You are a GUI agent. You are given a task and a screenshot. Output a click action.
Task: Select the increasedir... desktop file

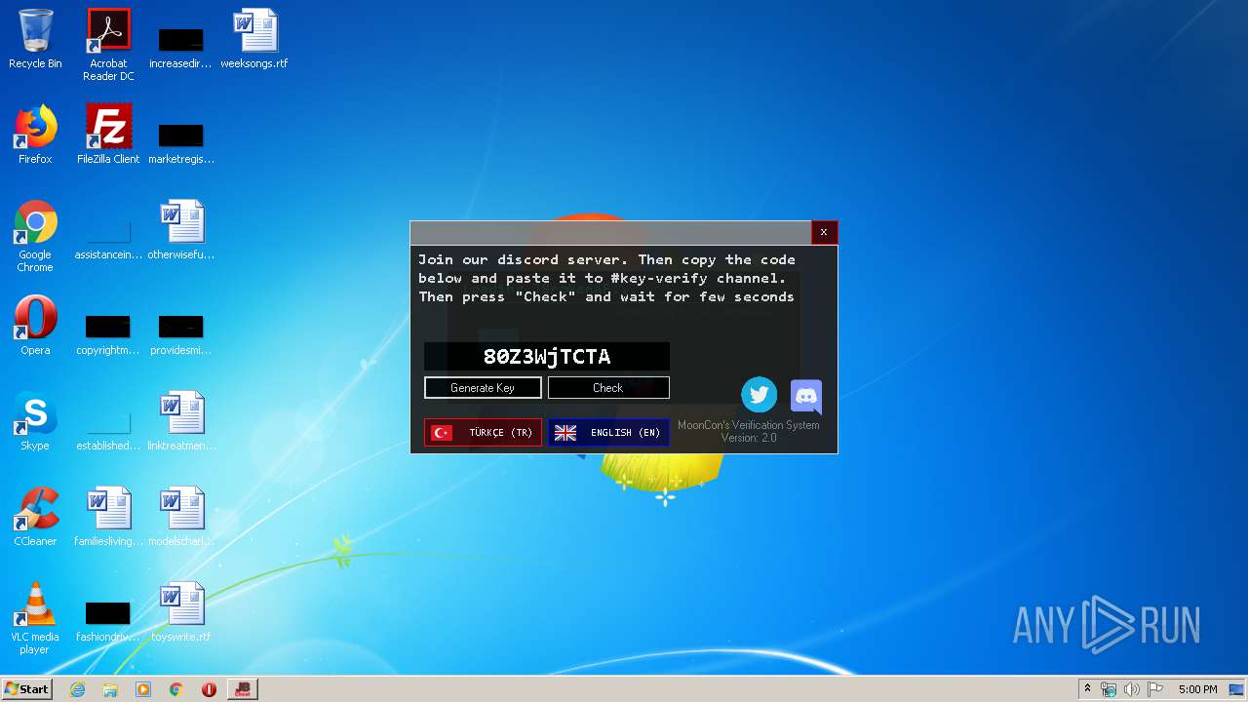[181, 45]
